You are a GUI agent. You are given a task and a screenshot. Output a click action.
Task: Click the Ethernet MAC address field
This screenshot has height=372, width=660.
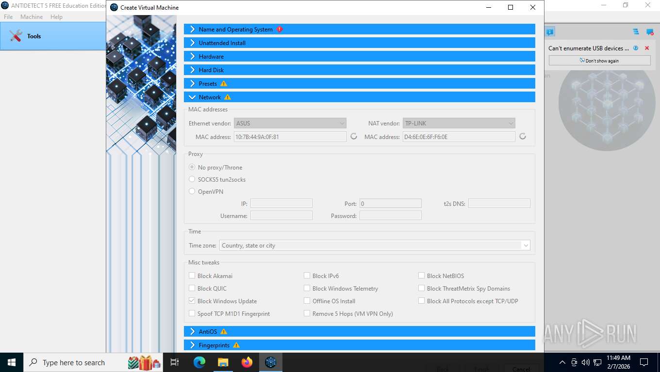[290, 137]
